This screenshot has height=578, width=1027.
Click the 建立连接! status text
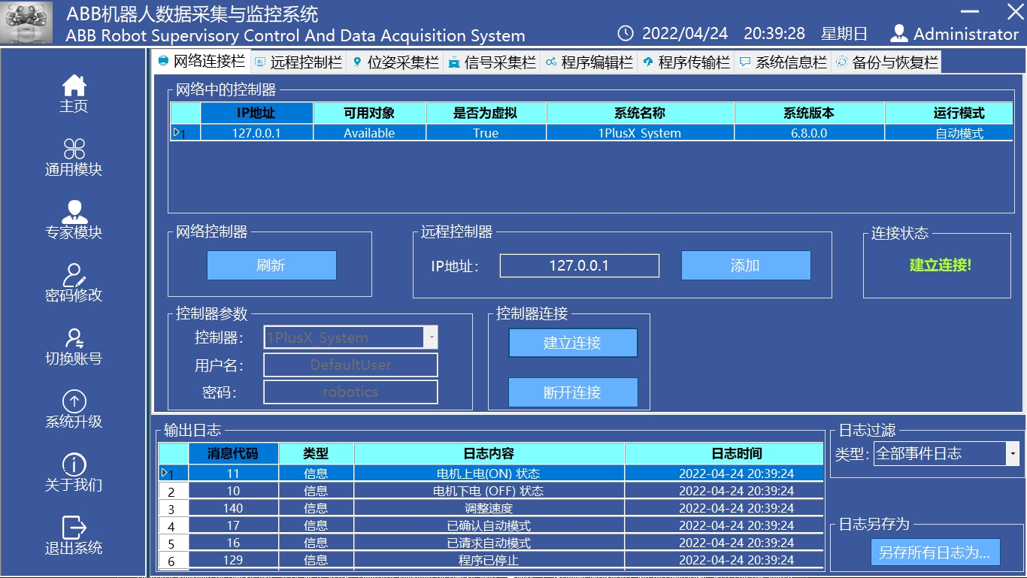pos(941,265)
